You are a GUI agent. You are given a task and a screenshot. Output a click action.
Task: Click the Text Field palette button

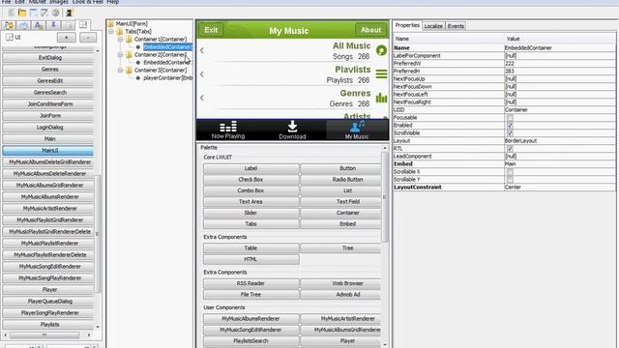(340, 202)
